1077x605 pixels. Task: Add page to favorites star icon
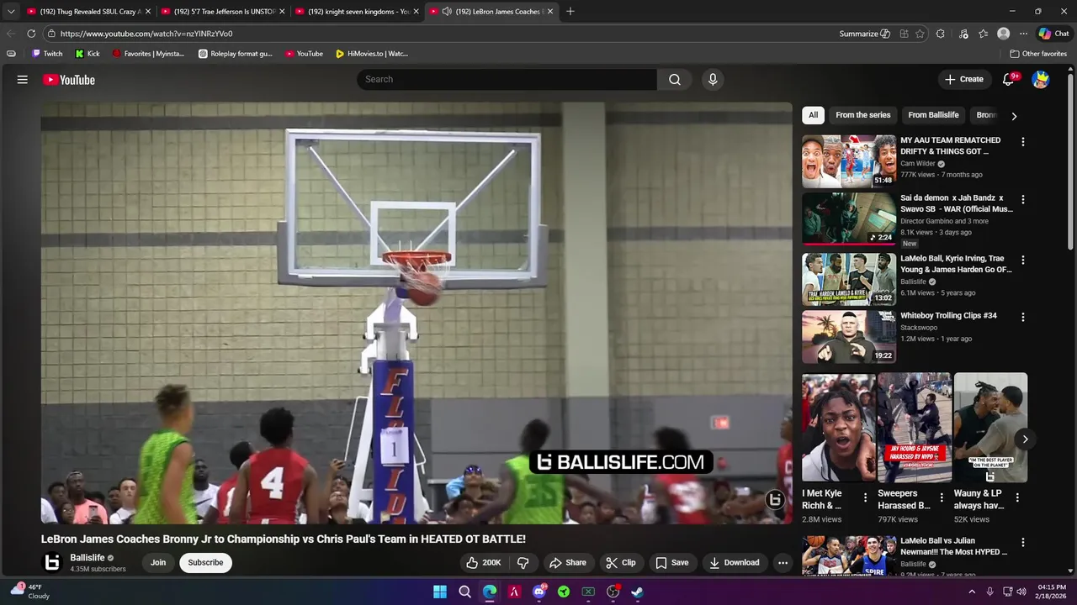pyautogui.click(x=920, y=34)
